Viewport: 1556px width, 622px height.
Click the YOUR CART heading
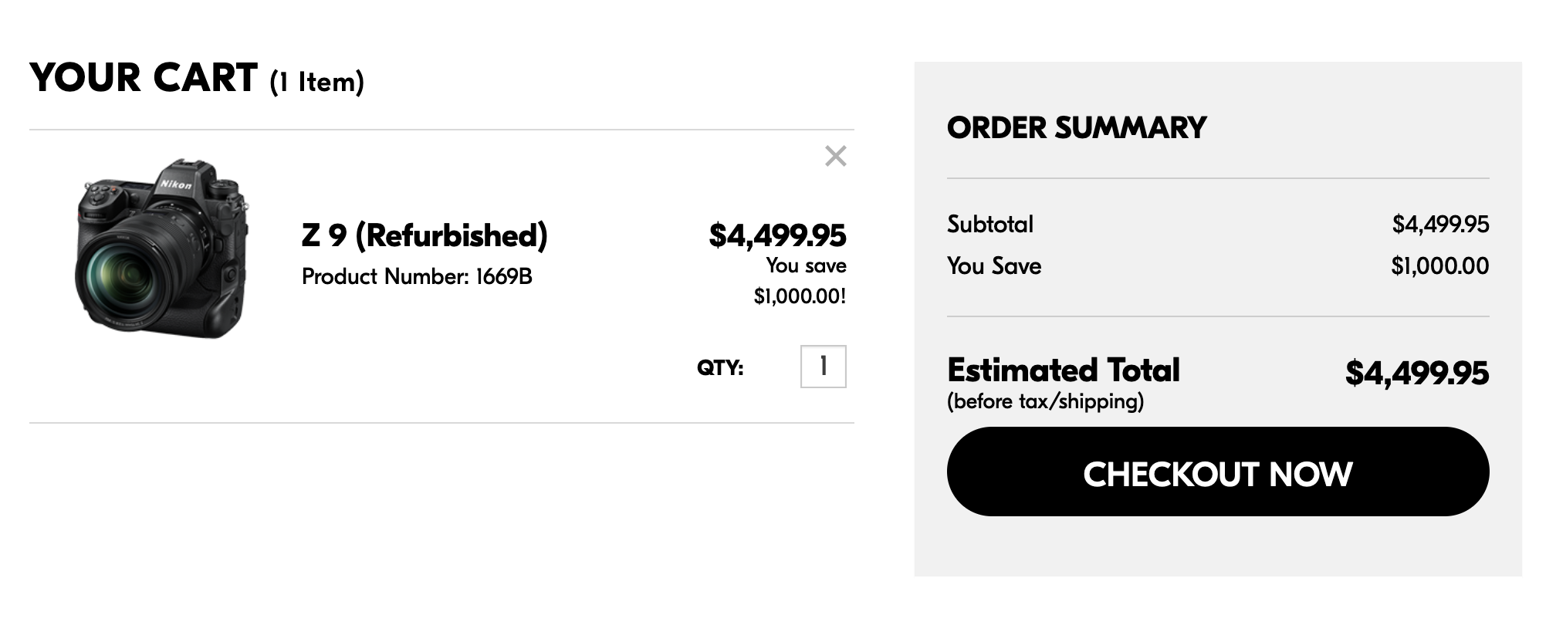click(144, 78)
